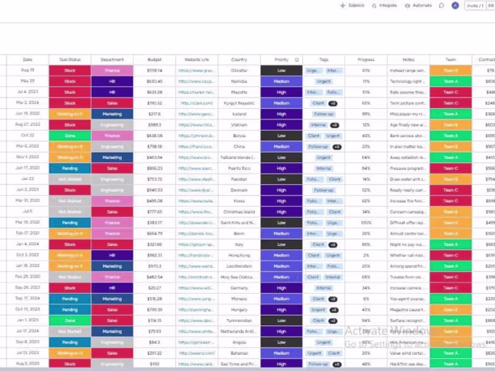The image size is (495, 371).
Task: Change Team A label in Namibia row
Action: pos(451,82)
